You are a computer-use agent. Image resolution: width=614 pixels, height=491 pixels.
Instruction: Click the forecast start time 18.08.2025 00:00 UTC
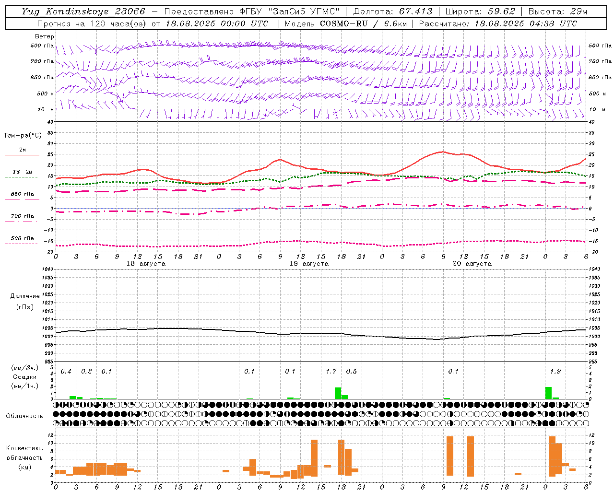[x=217, y=23]
